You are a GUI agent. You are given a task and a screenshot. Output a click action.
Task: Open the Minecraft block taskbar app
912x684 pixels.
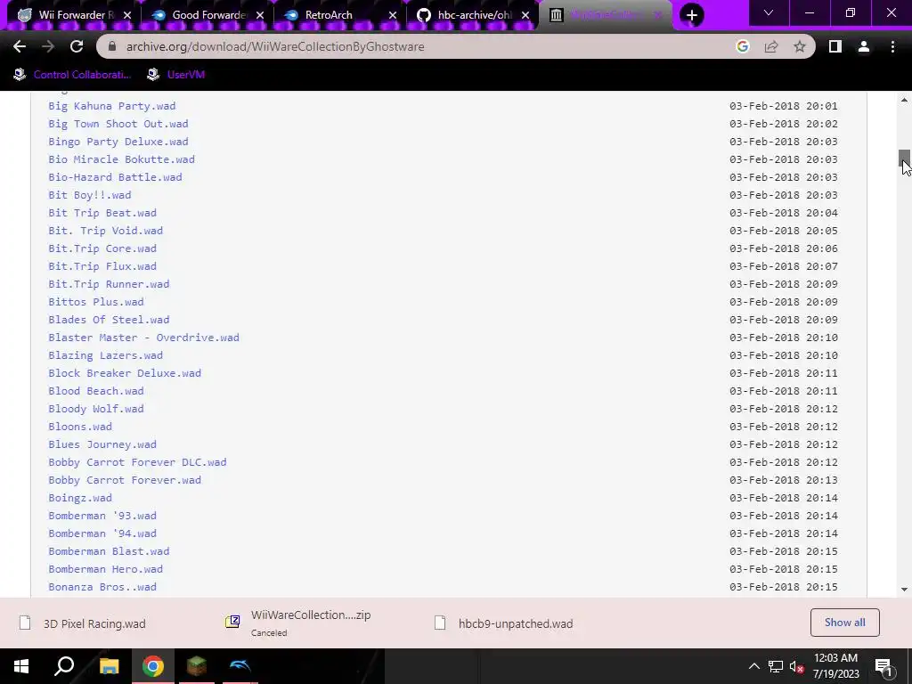coord(197,666)
